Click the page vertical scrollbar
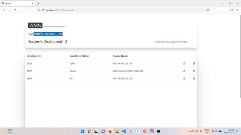Image resolution: width=241 pixels, height=135 pixels. click(x=240, y=56)
